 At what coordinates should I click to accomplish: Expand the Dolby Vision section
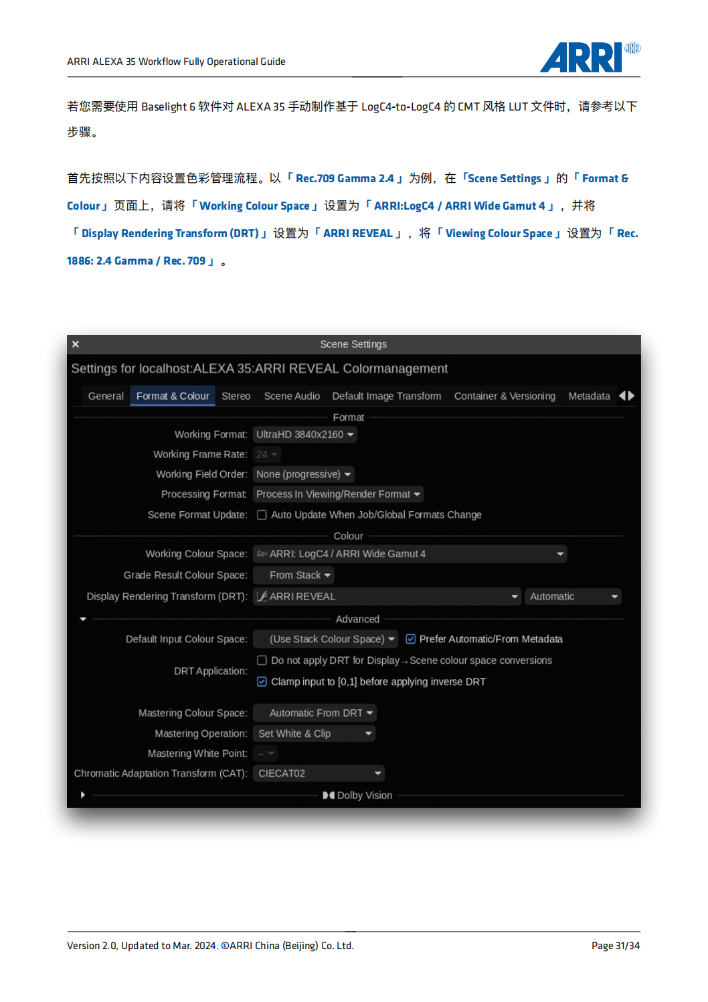point(83,795)
